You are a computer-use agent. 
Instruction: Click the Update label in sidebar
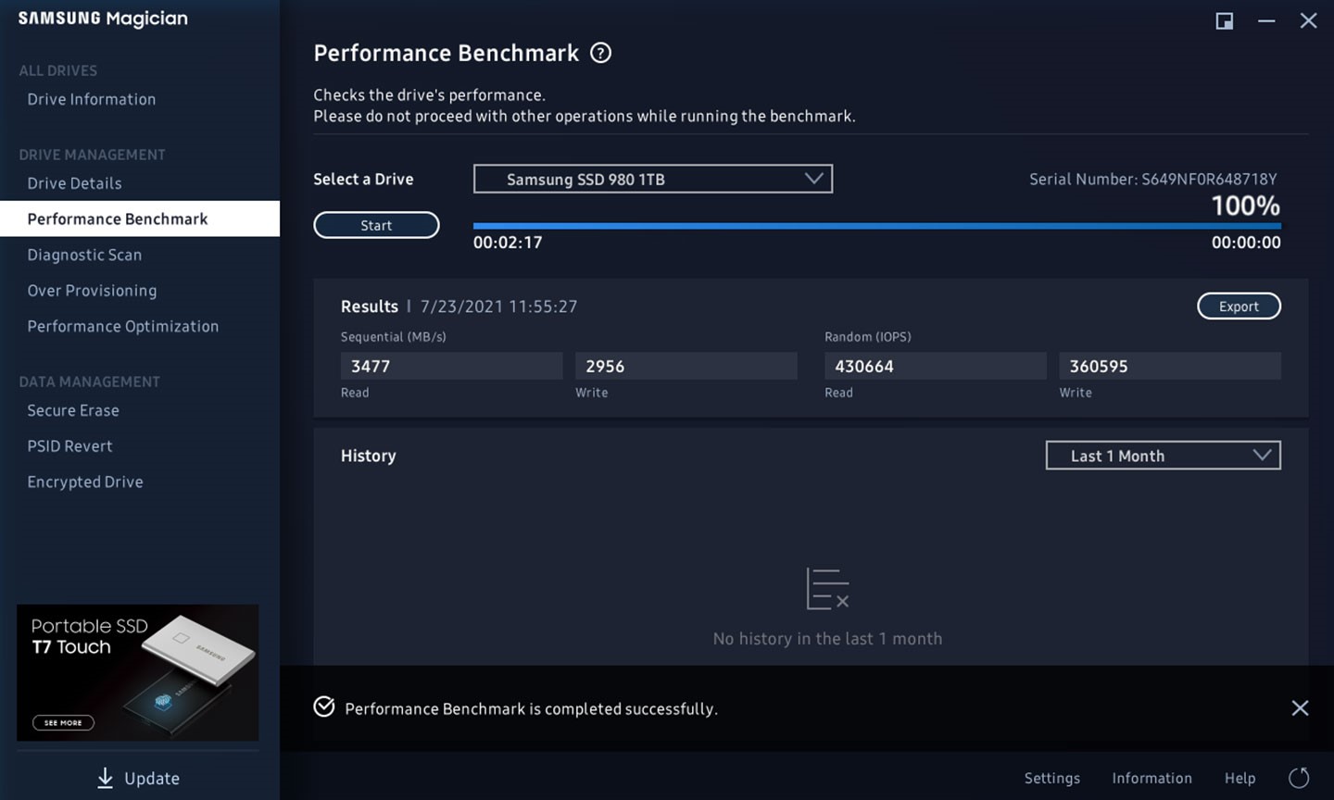(x=152, y=779)
